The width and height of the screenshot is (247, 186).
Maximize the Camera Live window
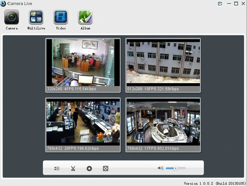[236, 4]
